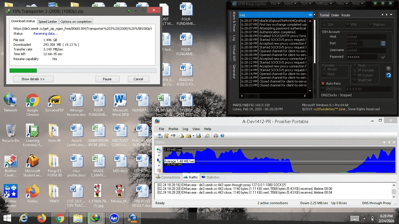Image resolution: width=399 pixels, height=224 pixels.
Task: Open the Virtual Wifi side panel
Action: 234,53
